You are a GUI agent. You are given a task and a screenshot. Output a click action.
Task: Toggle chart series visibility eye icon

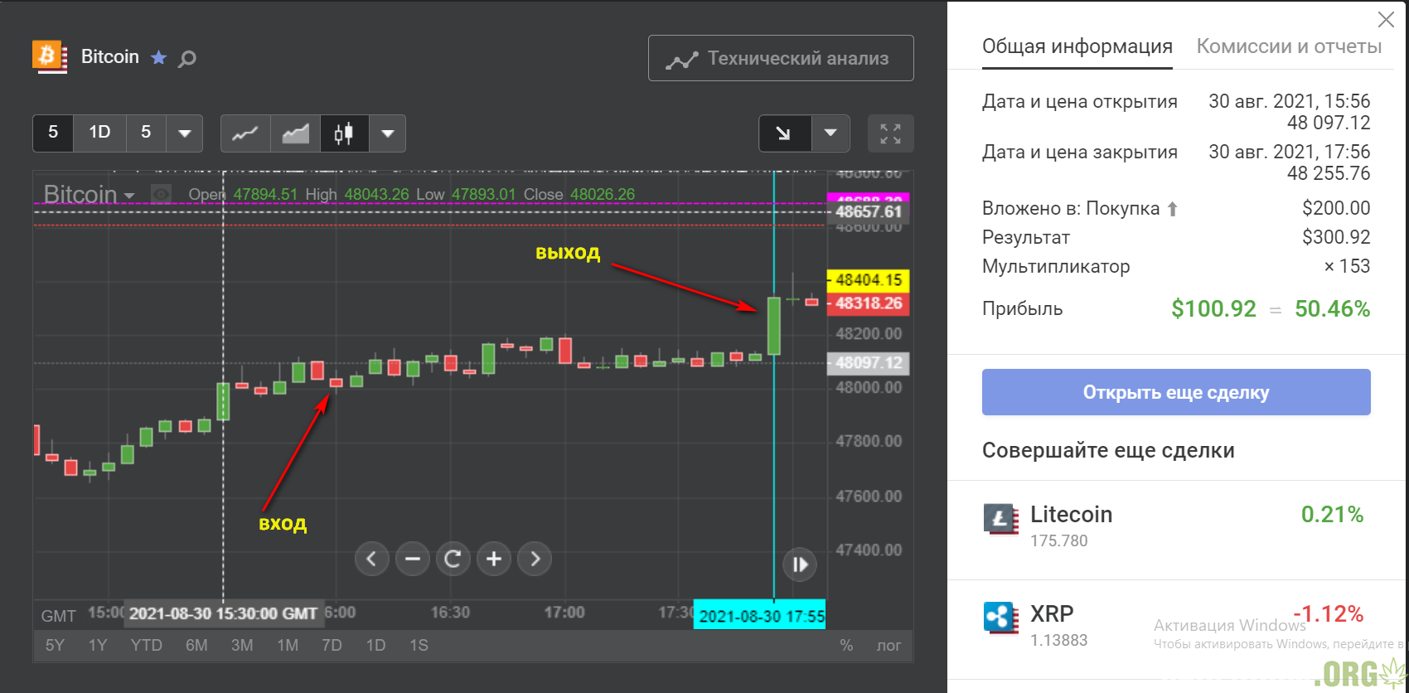[x=161, y=195]
